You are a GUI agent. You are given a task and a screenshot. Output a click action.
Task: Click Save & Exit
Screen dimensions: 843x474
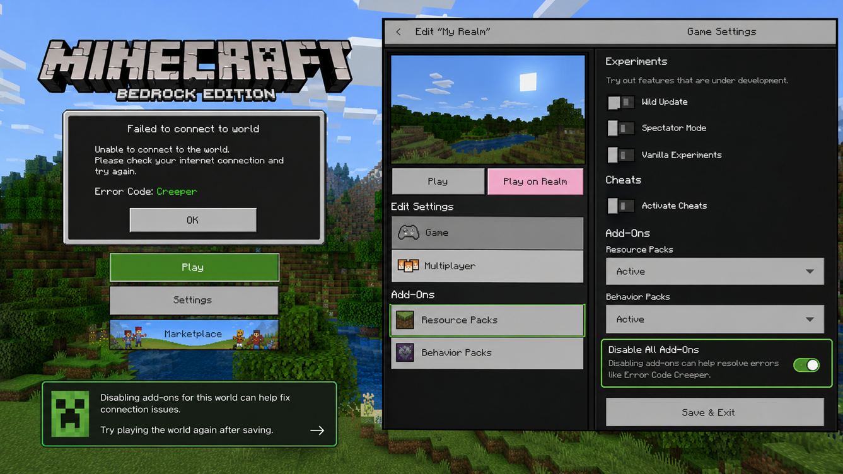coord(714,413)
